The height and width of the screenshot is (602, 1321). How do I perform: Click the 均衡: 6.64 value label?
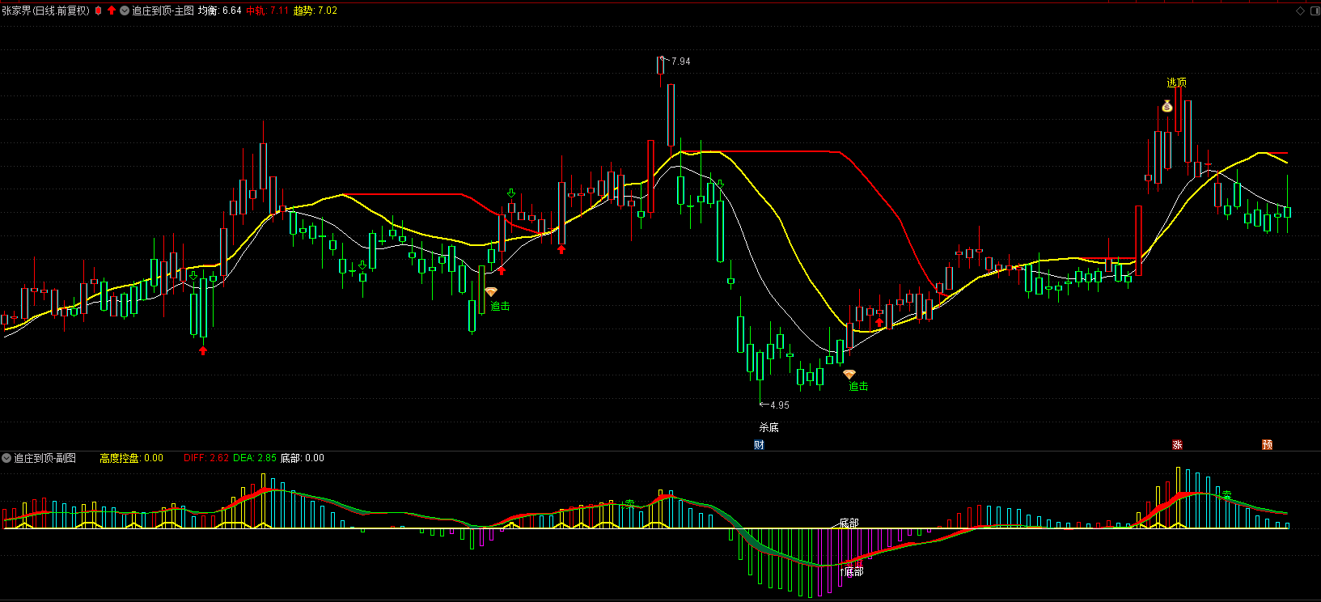coord(220,11)
